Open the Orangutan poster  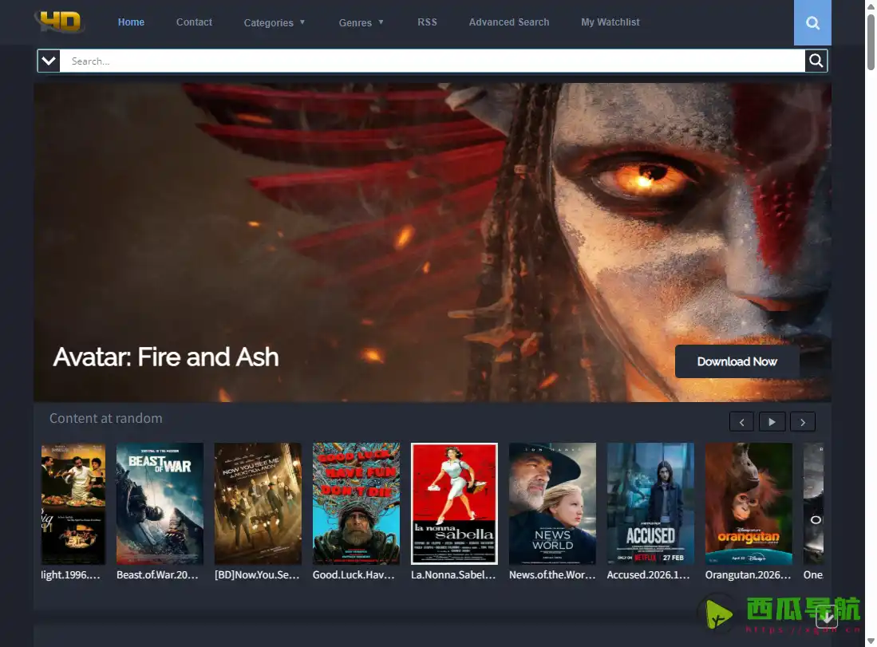pyautogui.click(x=749, y=503)
